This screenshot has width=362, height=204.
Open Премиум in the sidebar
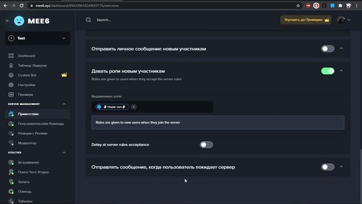pyautogui.click(x=25, y=95)
